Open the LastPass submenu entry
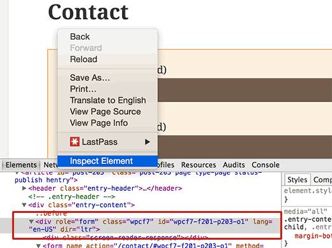 click(x=107, y=142)
